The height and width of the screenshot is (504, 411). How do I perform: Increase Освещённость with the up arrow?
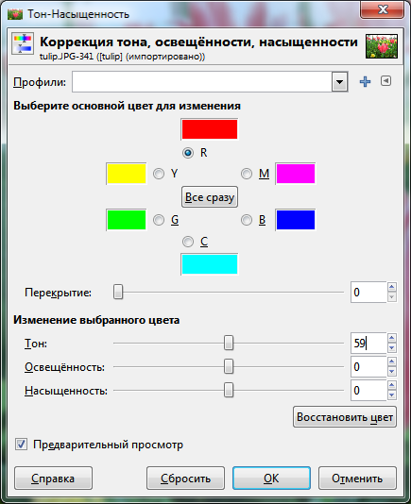392,361
